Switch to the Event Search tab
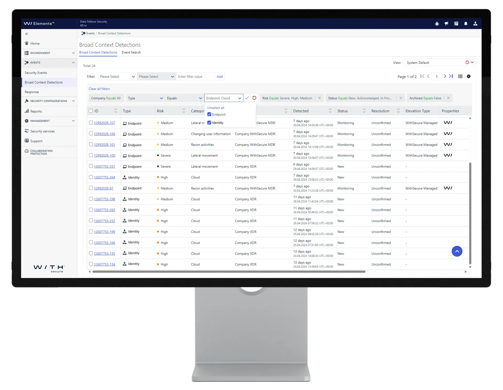 [x=131, y=52]
